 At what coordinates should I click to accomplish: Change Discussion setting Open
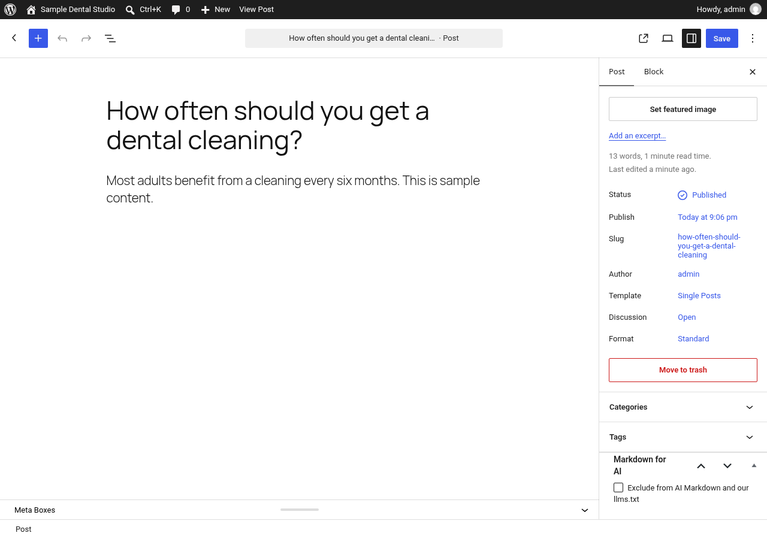[x=687, y=317]
